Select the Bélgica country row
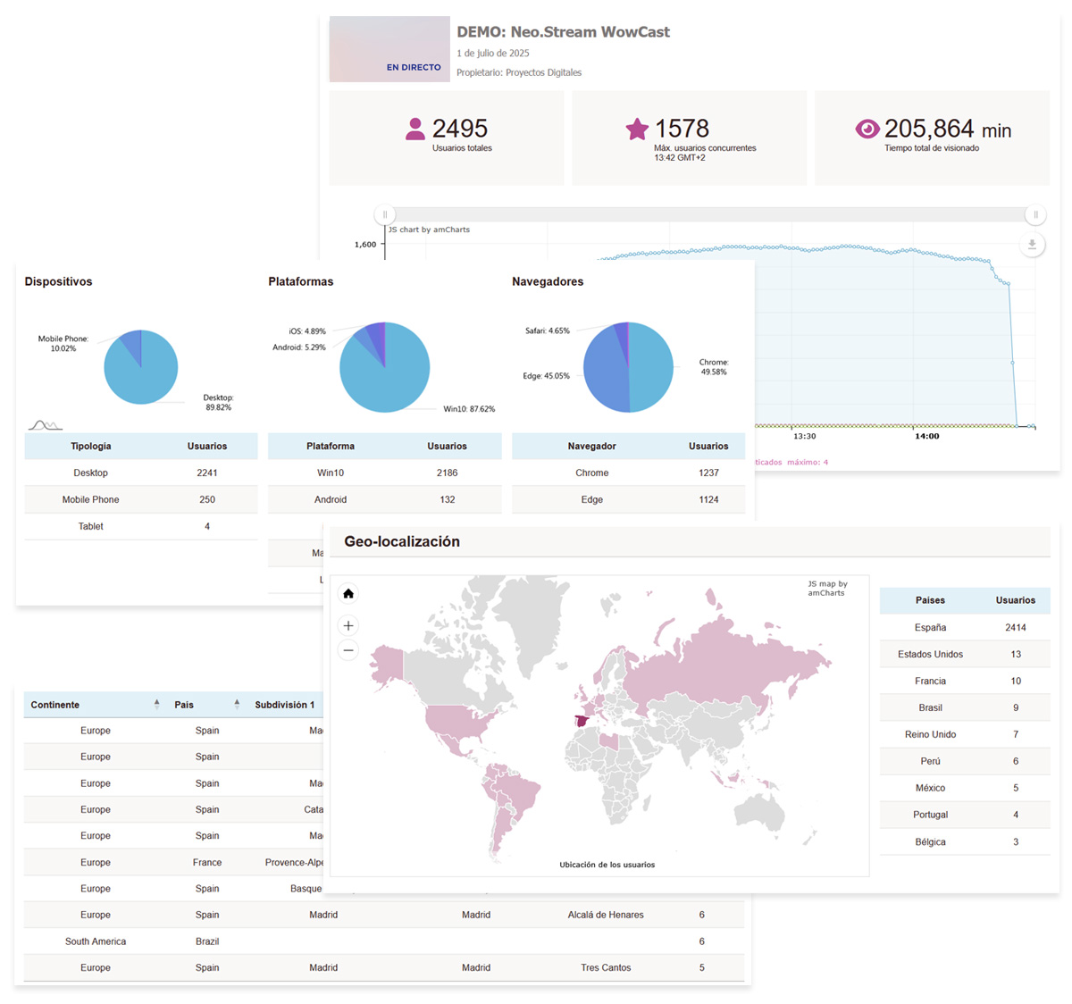Viewport: 1072px width, 1004px height. tap(965, 841)
